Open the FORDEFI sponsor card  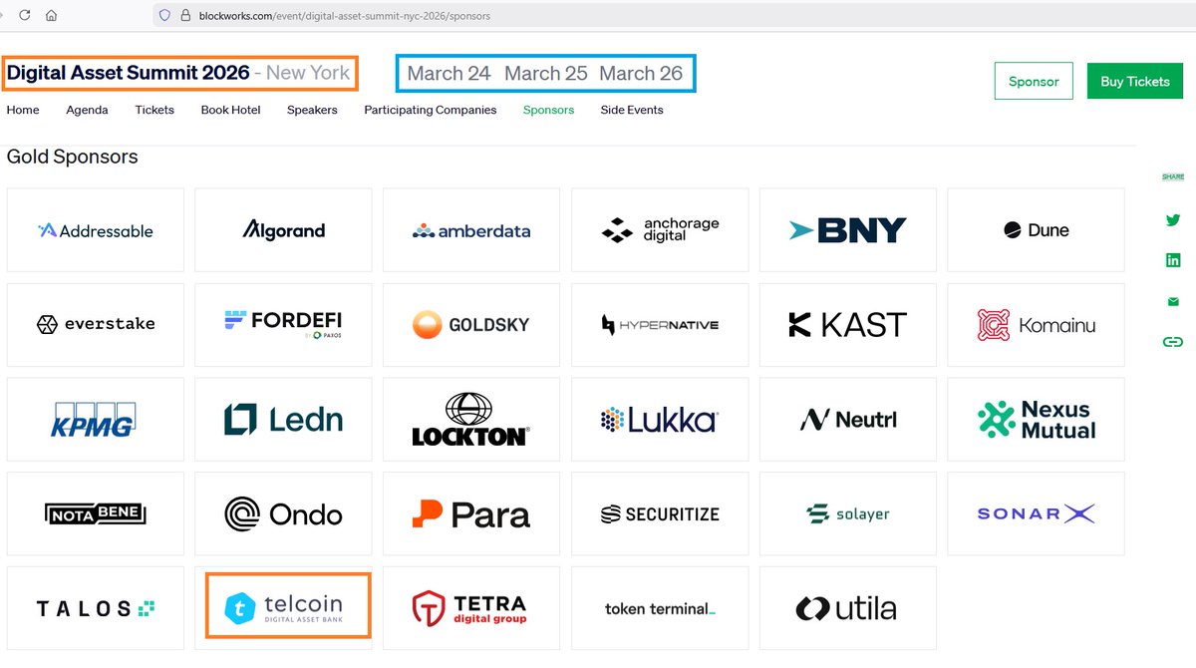(x=283, y=324)
